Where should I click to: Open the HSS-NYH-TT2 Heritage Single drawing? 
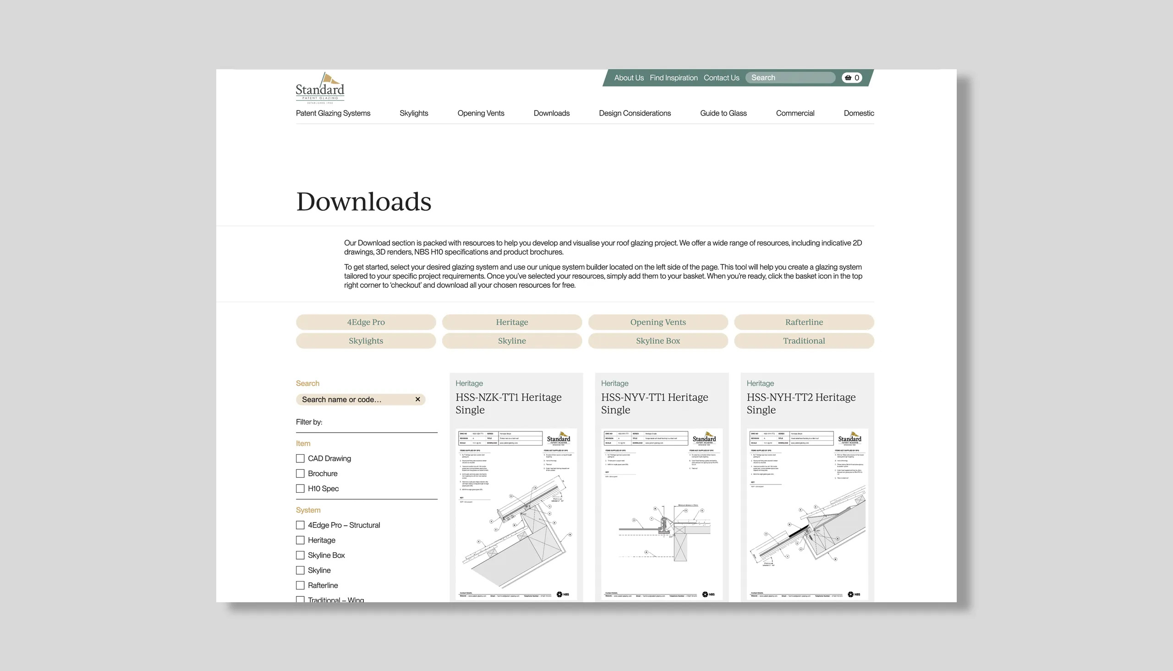807,514
